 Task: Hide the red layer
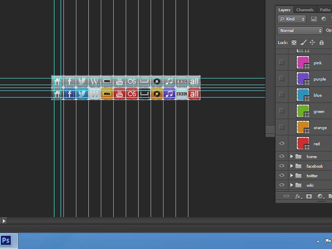[x=282, y=143]
